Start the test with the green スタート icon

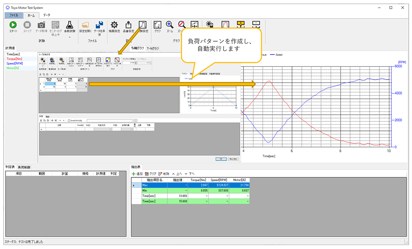pyautogui.click(x=13, y=25)
